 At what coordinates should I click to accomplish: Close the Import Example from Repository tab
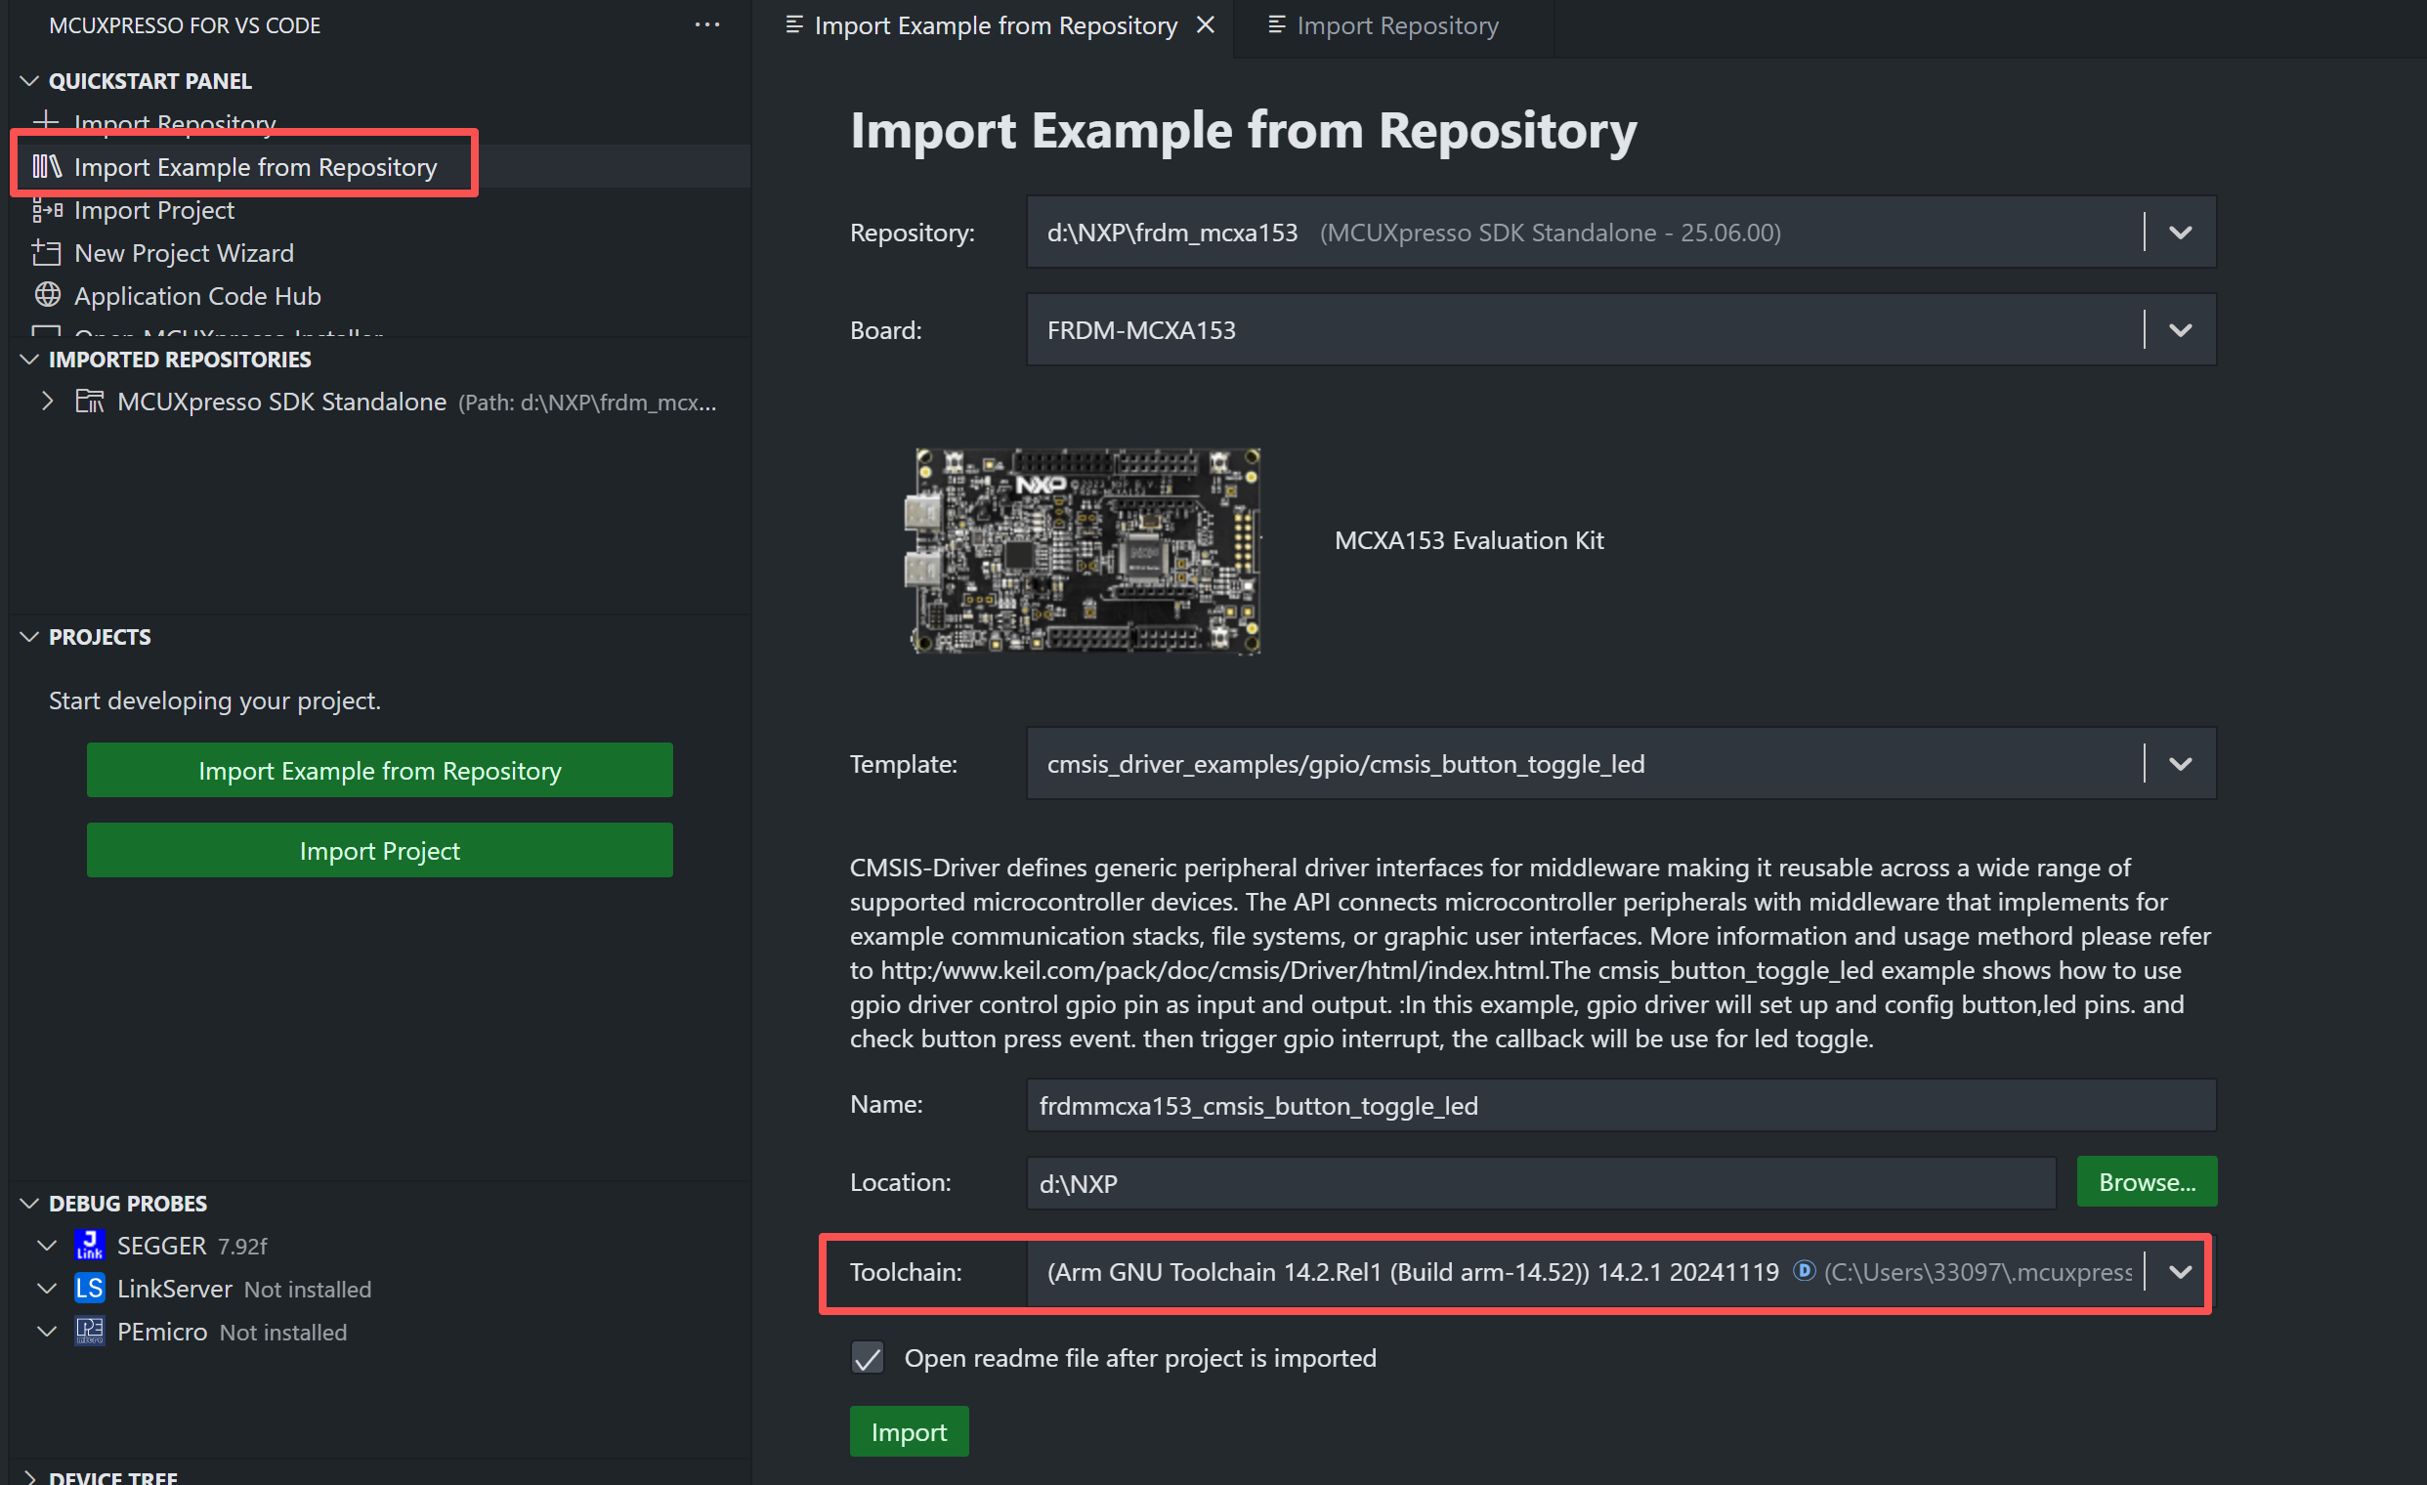coord(1206,24)
